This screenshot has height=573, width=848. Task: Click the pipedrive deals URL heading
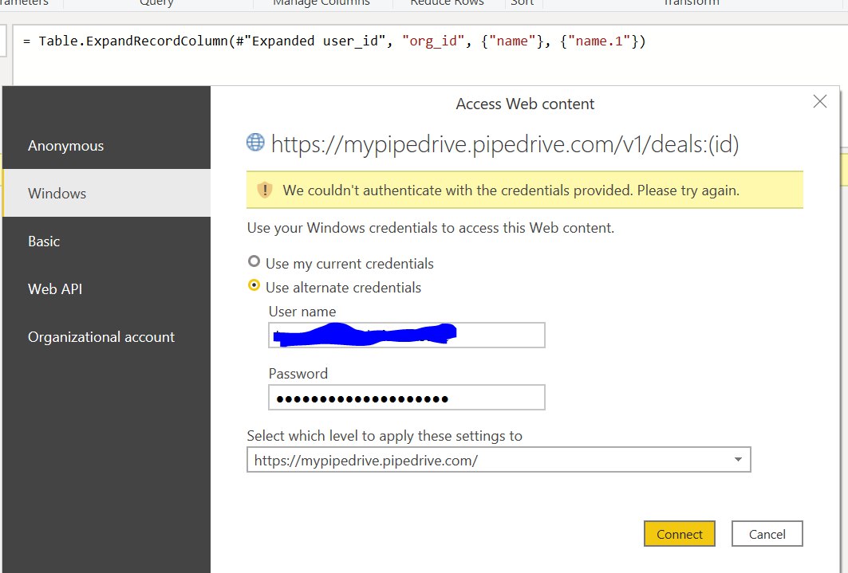[x=505, y=144]
